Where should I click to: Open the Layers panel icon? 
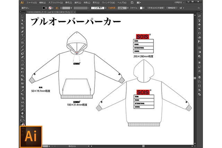[x=199, y=77]
